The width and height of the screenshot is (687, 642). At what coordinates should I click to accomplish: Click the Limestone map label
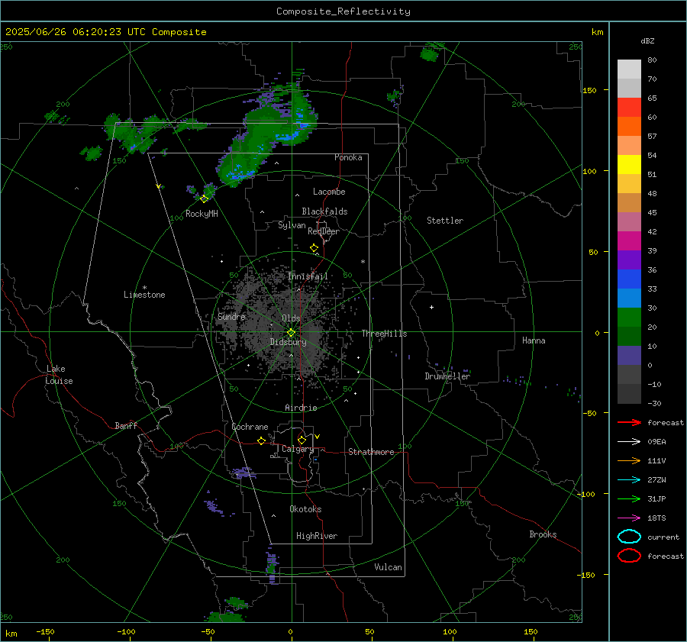144,295
